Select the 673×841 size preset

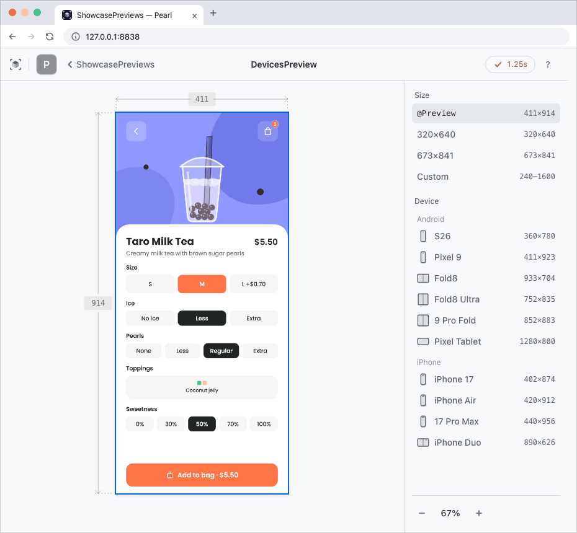tap(486, 156)
